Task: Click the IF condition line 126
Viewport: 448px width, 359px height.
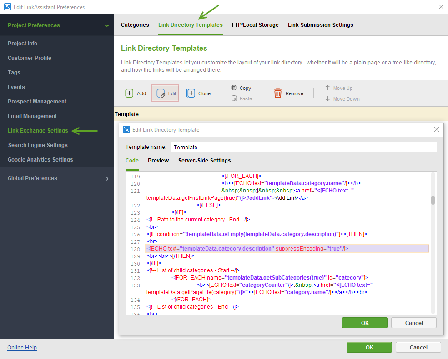Action: 257,234
